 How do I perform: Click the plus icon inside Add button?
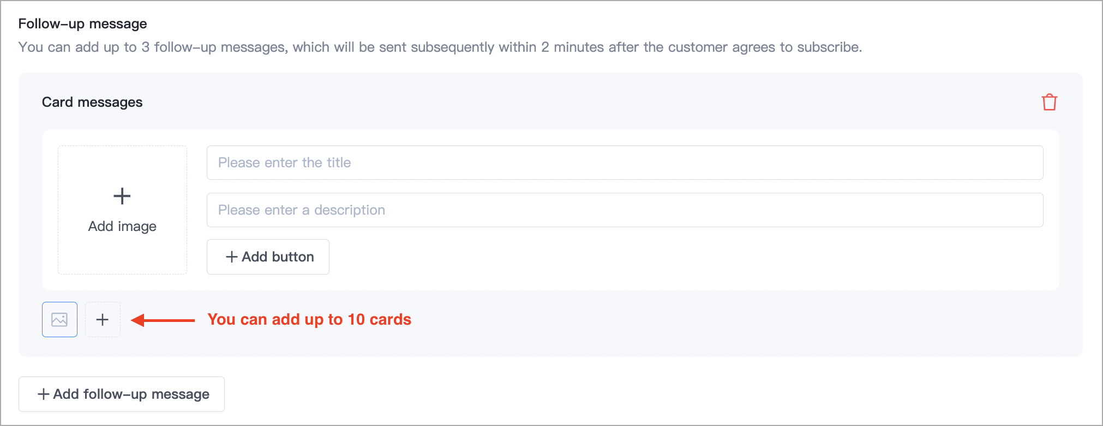pos(232,257)
